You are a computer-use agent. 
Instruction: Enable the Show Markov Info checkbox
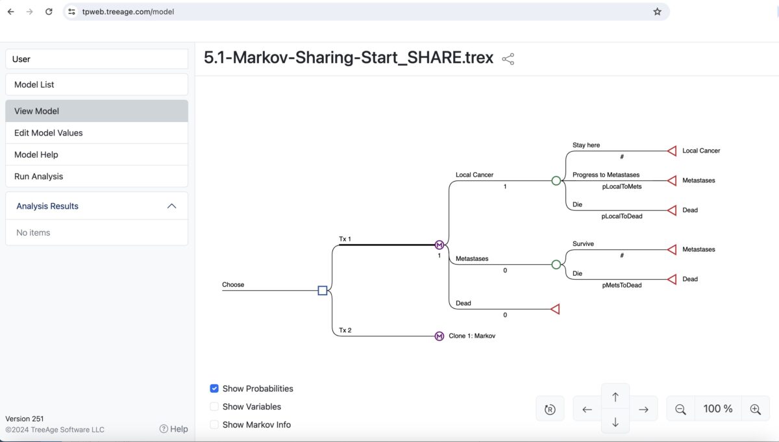pos(214,424)
